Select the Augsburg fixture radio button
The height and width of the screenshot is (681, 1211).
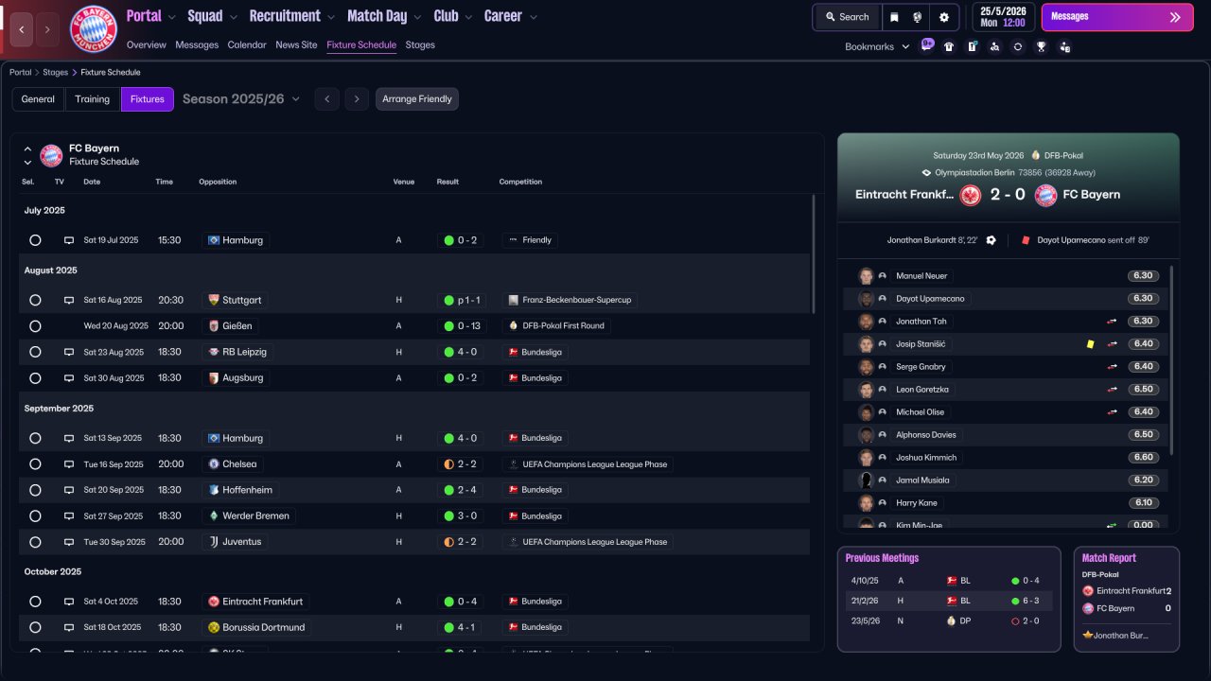[35, 378]
